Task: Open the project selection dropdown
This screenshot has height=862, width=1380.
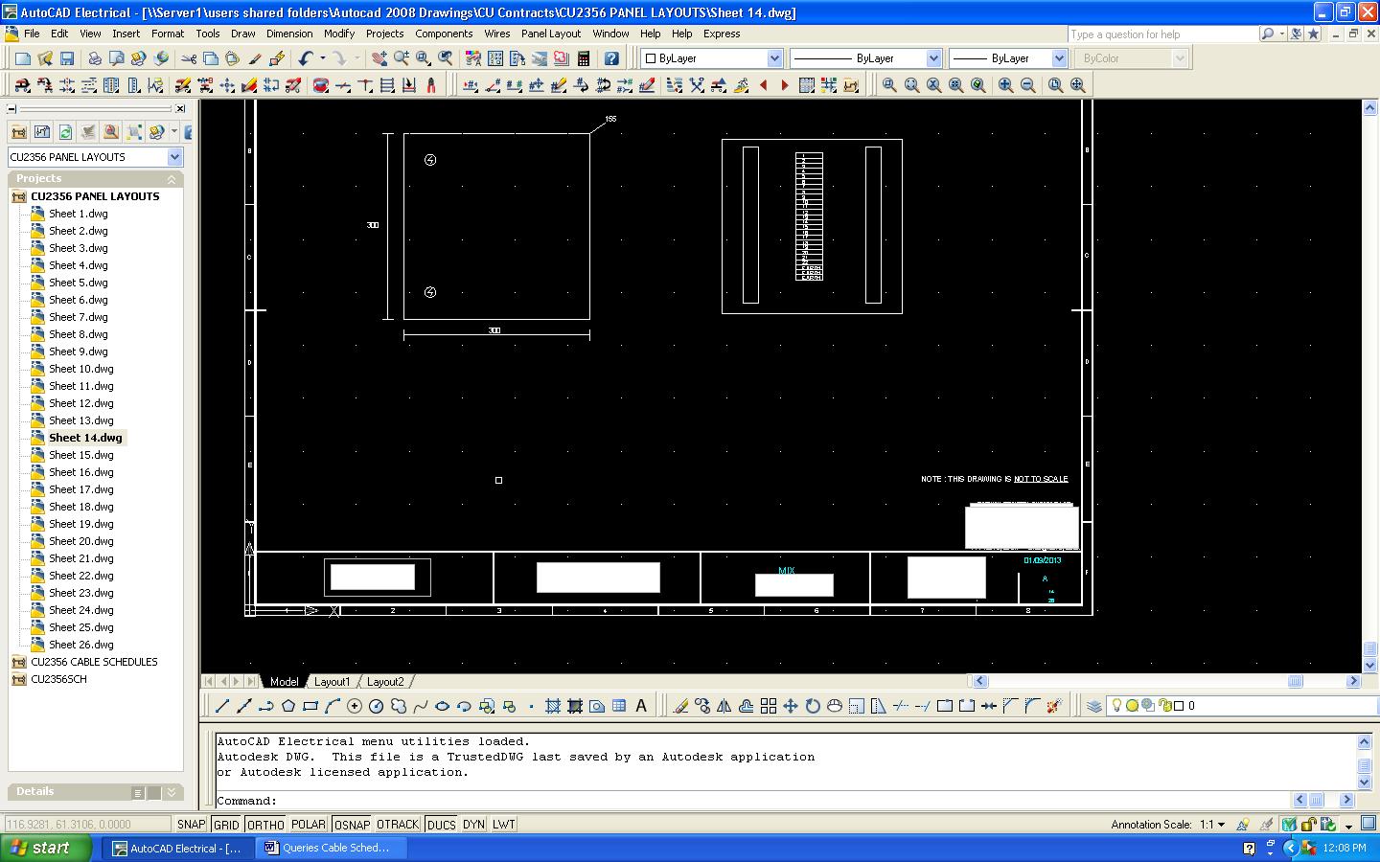Action: [174, 156]
